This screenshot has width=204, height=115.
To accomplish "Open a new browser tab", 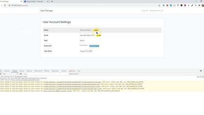I will coord(52,1).
